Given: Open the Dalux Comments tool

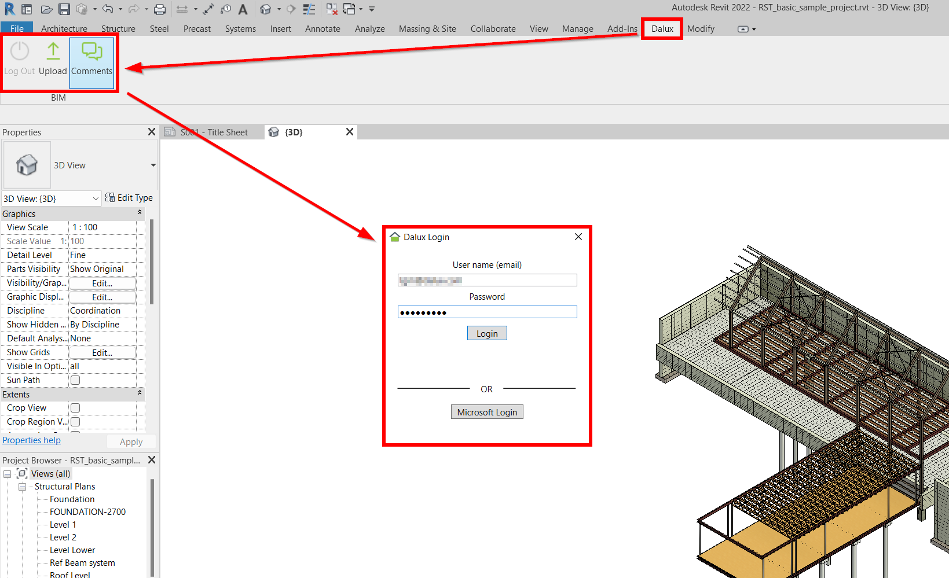Looking at the screenshot, I should click(91, 59).
